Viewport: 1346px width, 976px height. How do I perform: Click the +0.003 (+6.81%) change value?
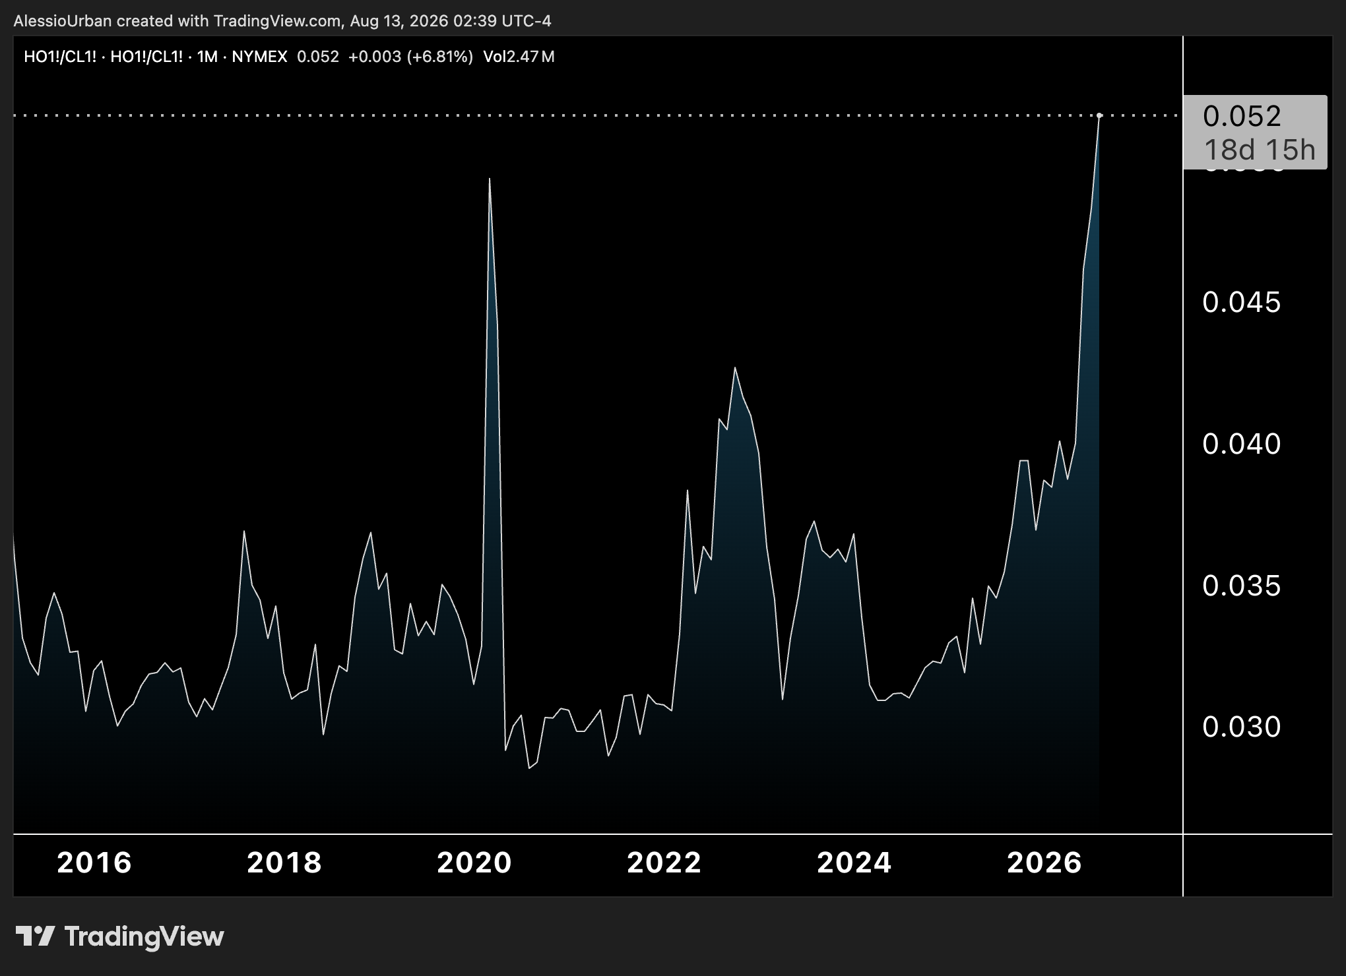click(410, 57)
